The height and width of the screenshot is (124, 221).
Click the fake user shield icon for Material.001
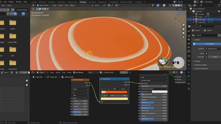pyautogui.click(x=121, y=72)
